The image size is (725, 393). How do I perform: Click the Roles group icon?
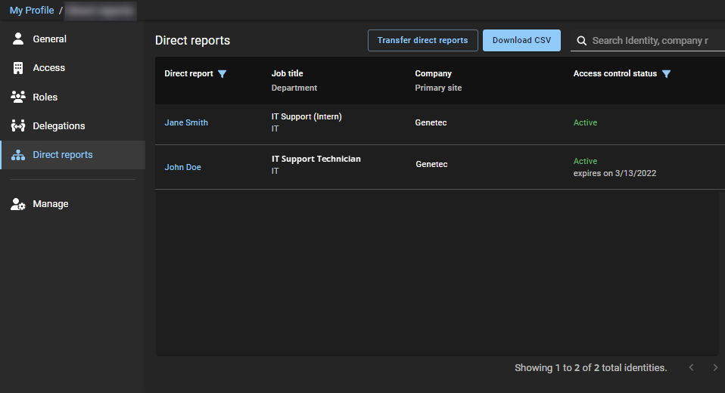click(x=18, y=97)
